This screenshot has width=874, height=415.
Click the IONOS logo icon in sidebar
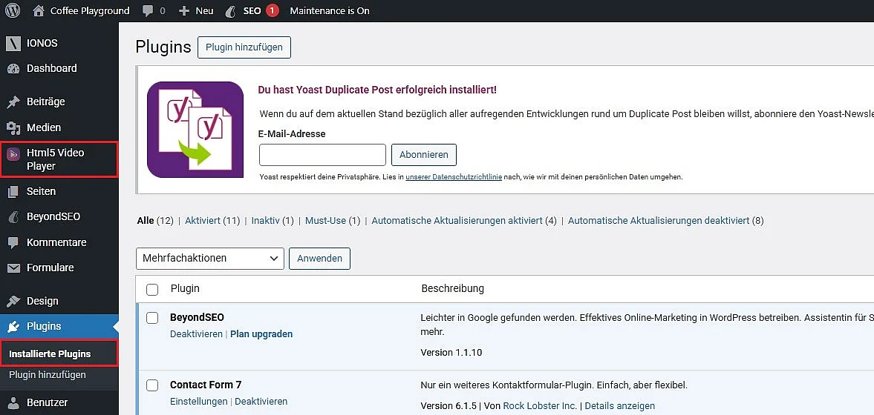click(x=13, y=43)
